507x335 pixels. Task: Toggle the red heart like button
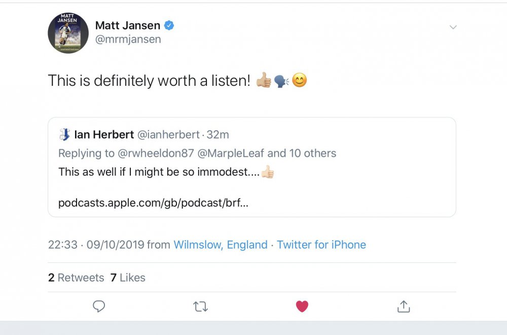[302, 306]
